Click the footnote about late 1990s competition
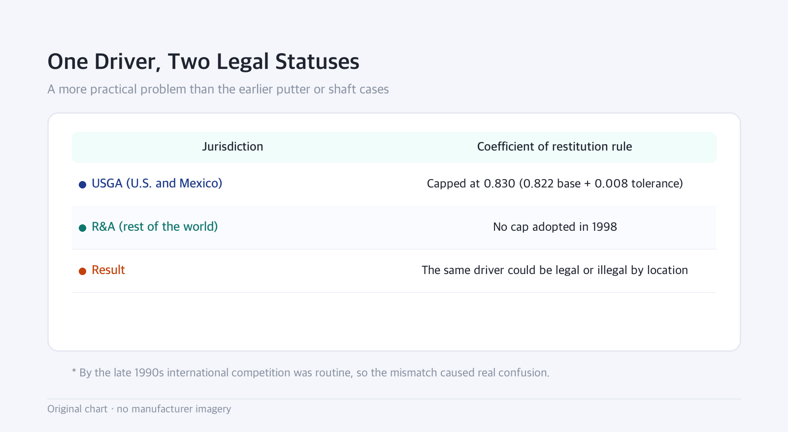 tap(311, 372)
